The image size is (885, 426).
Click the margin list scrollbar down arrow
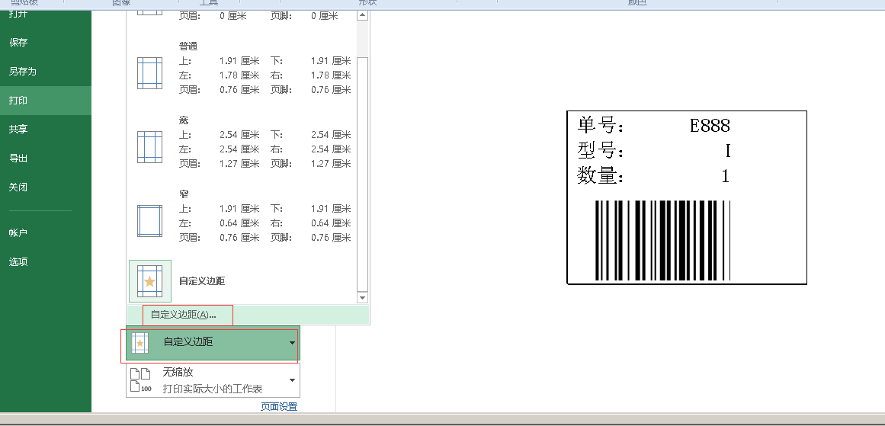point(362,298)
